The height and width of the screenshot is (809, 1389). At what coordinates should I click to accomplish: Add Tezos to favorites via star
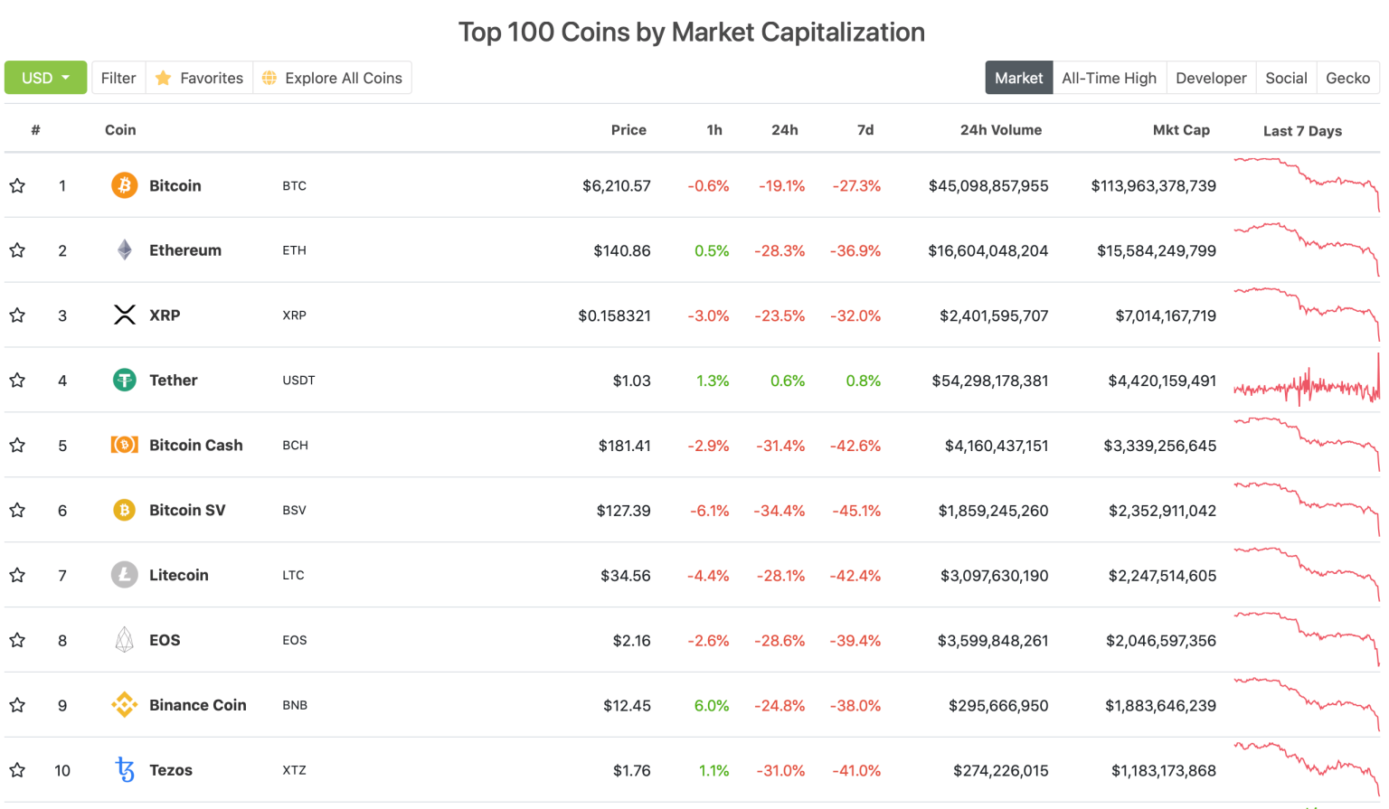click(16, 770)
